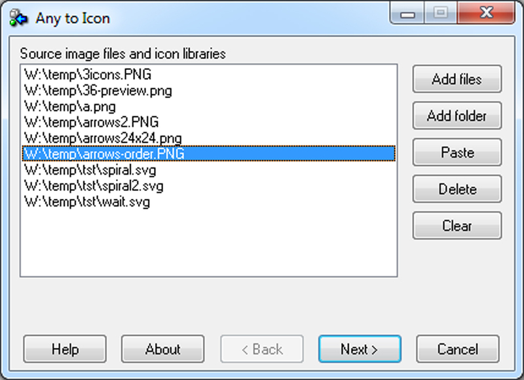Click the highlighted arrows-order.PNG entry
The width and height of the screenshot is (524, 380).
click(209, 154)
